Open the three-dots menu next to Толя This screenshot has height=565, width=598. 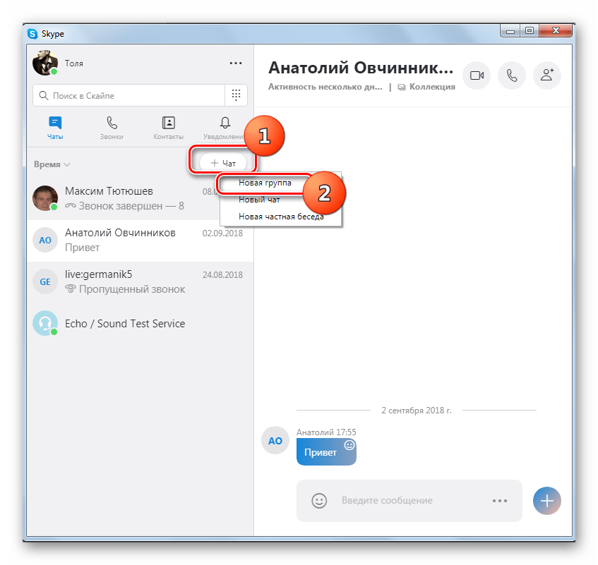click(x=236, y=63)
